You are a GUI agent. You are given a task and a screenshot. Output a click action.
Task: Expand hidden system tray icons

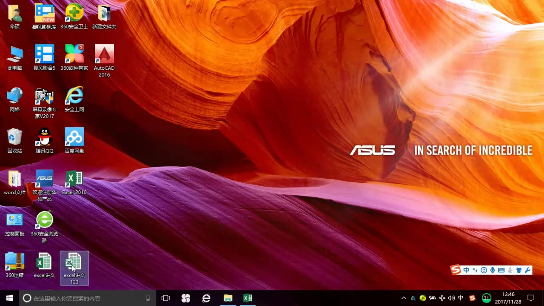click(x=404, y=298)
